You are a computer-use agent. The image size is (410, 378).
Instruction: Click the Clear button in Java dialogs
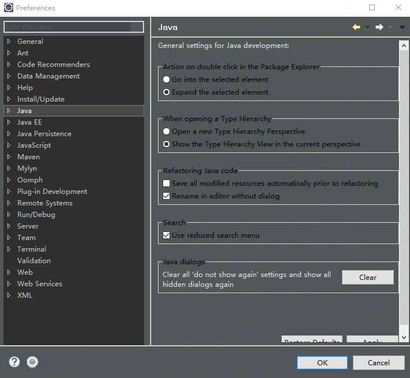point(368,277)
